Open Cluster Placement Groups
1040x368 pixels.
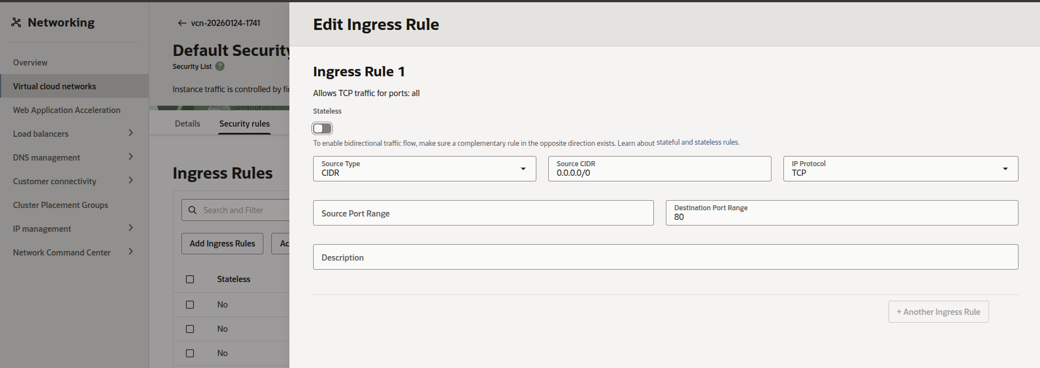pyautogui.click(x=60, y=205)
